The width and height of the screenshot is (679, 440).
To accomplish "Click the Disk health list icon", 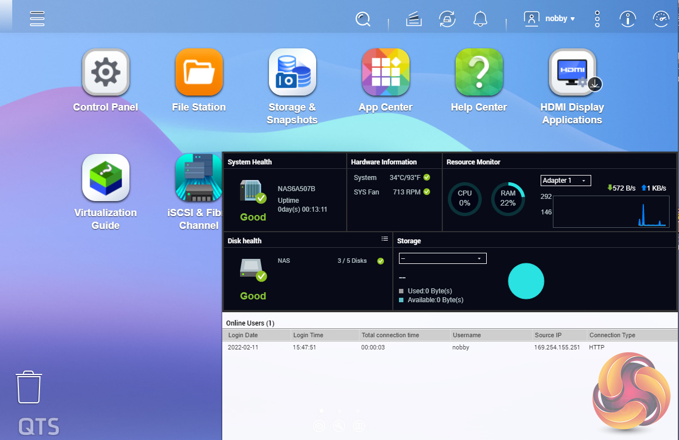I will coord(385,239).
